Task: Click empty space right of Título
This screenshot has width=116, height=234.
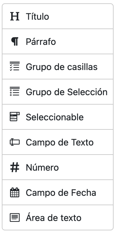Action: [81, 16]
